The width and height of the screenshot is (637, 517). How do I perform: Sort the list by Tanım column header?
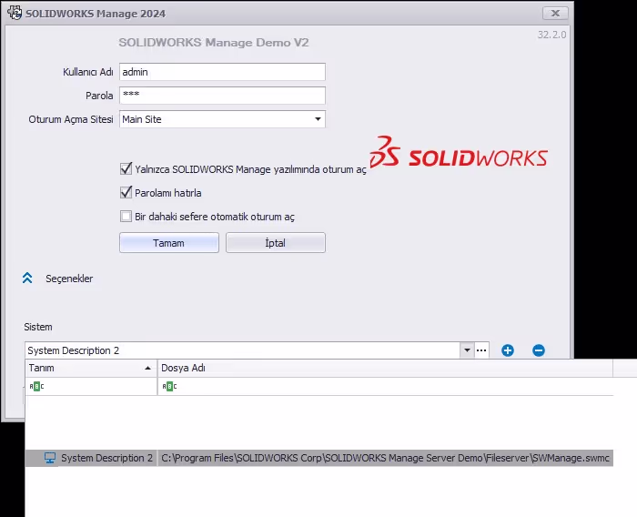[x=91, y=368]
